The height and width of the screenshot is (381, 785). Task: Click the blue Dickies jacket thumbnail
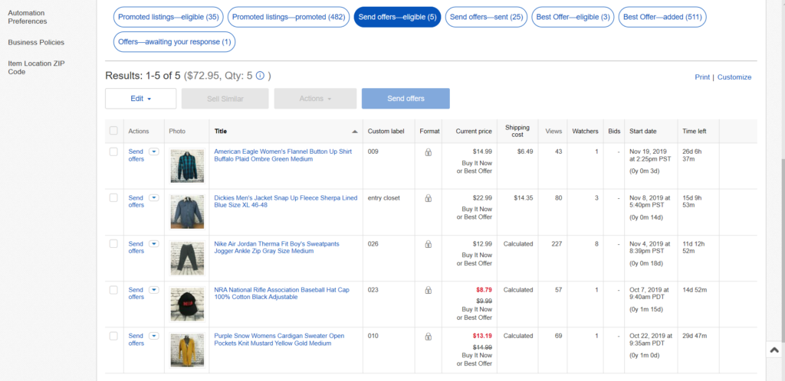(187, 212)
